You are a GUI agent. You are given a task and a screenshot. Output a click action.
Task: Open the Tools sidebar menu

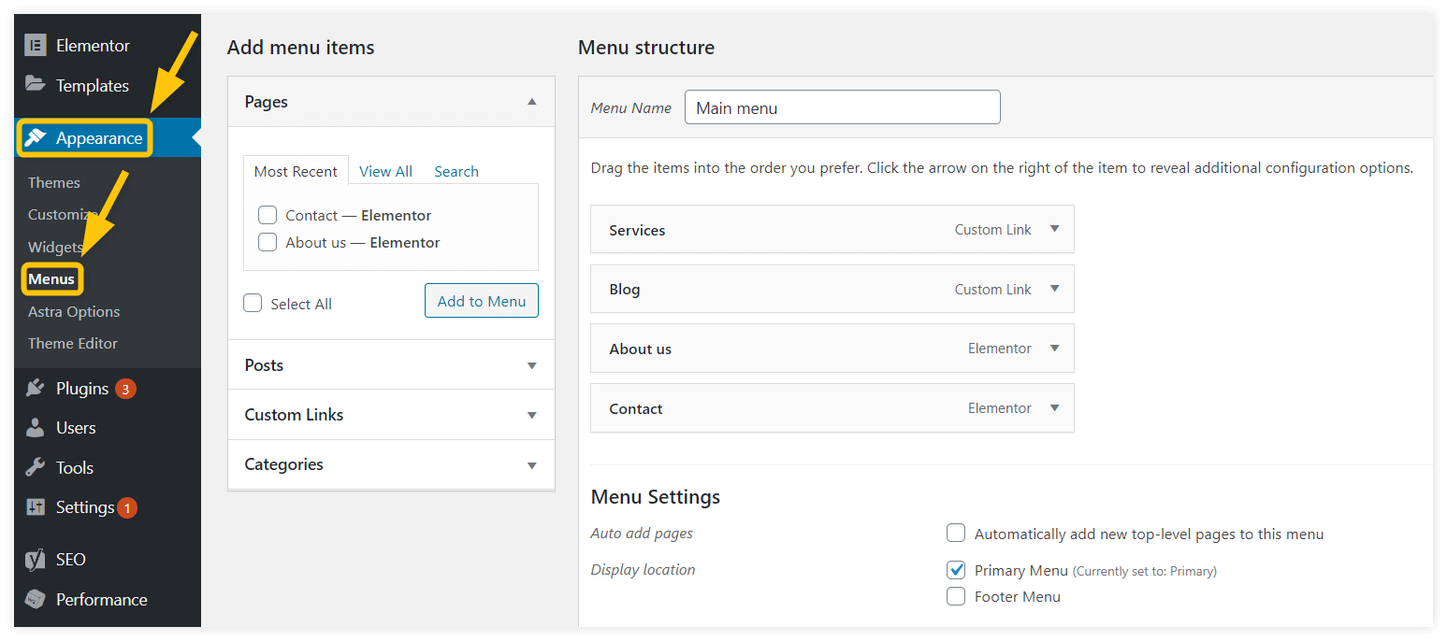tap(108, 467)
